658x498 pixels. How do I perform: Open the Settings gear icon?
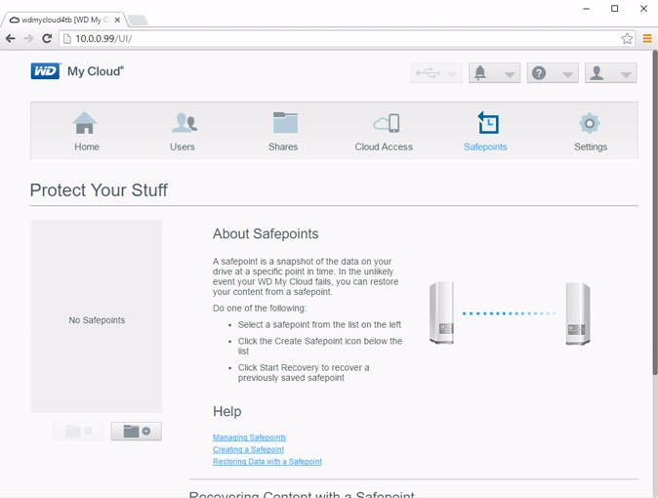(x=590, y=123)
